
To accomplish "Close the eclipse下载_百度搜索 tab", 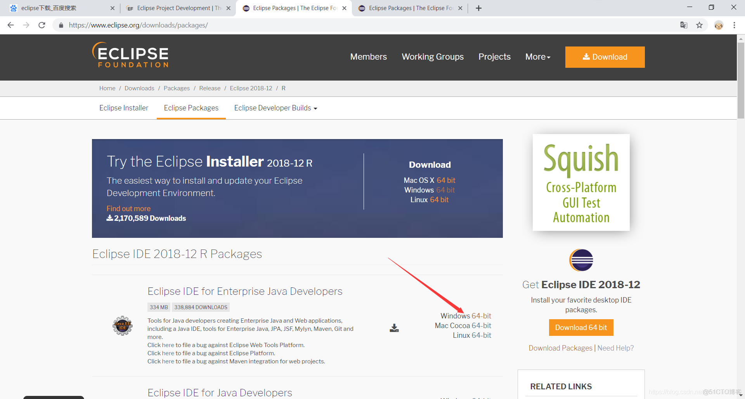I will [x=113, y=8].
